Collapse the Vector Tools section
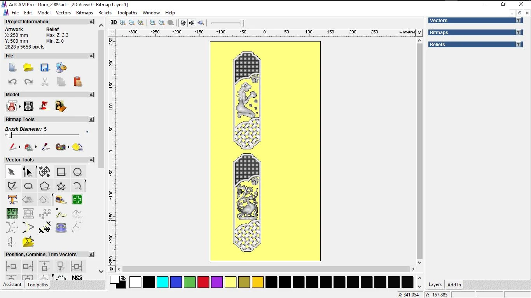 click(x=91, y=160)
